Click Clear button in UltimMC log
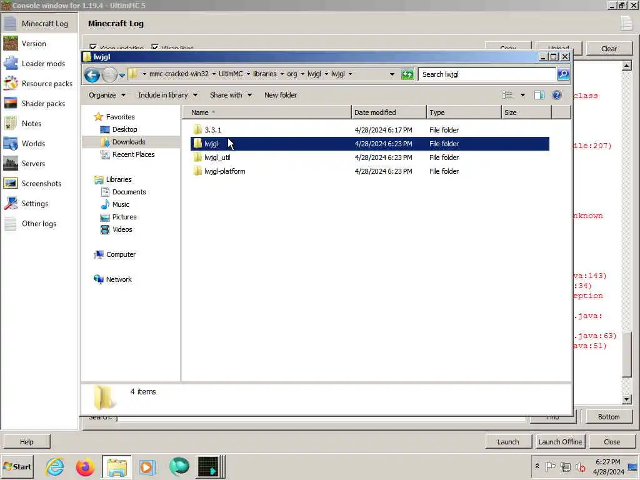Viewport: 640px width, 480px height. (x=609, y=49)
